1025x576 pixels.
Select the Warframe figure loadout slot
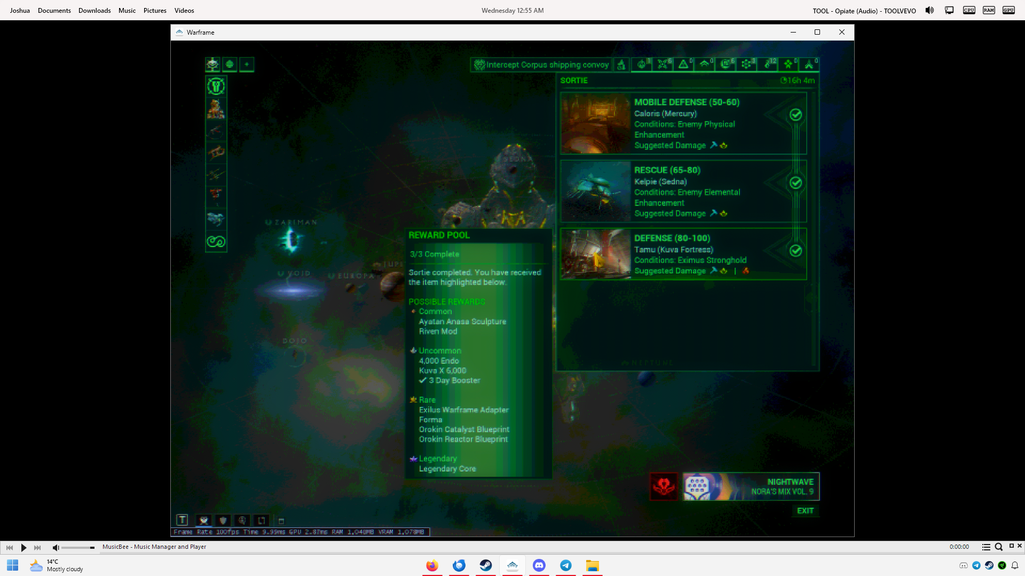(x=216, y=109)
